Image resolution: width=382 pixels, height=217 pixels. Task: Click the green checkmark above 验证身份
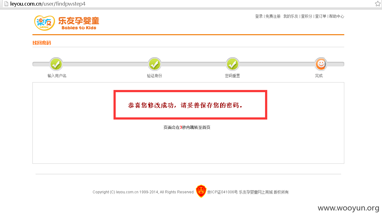coord(155,64)
